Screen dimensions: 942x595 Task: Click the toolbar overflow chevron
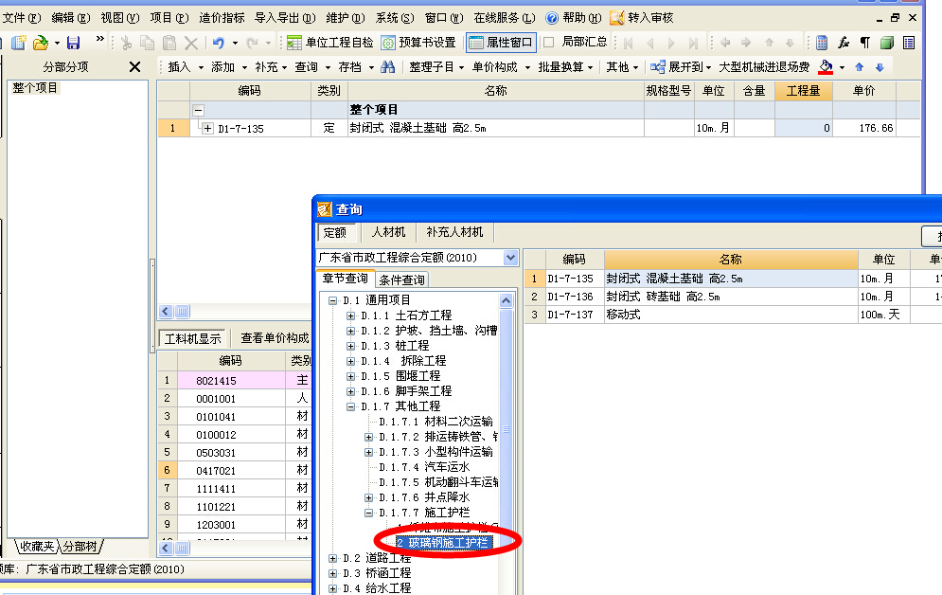click(99, 39)
